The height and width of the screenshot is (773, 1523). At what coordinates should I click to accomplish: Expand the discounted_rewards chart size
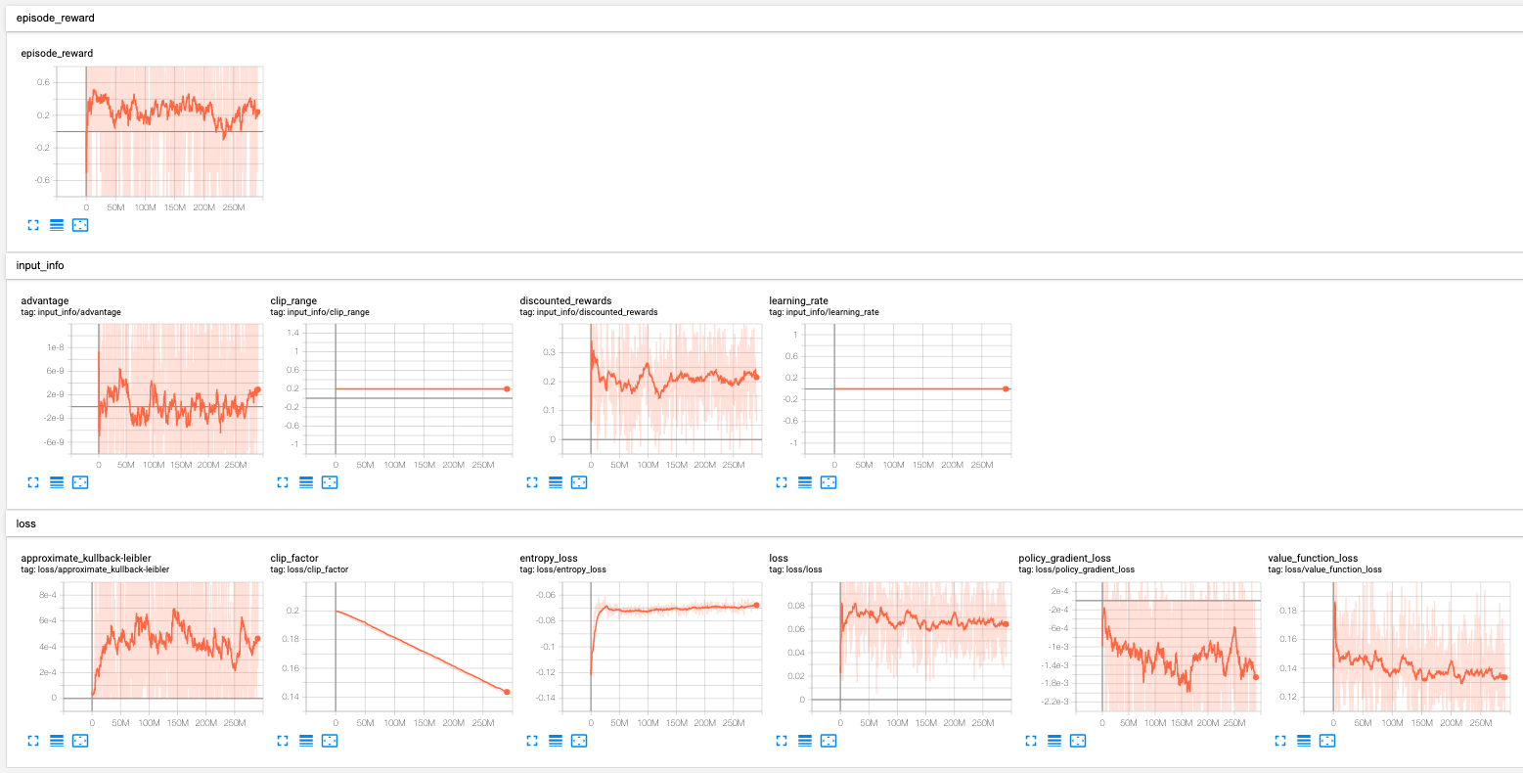coord(532,482)
